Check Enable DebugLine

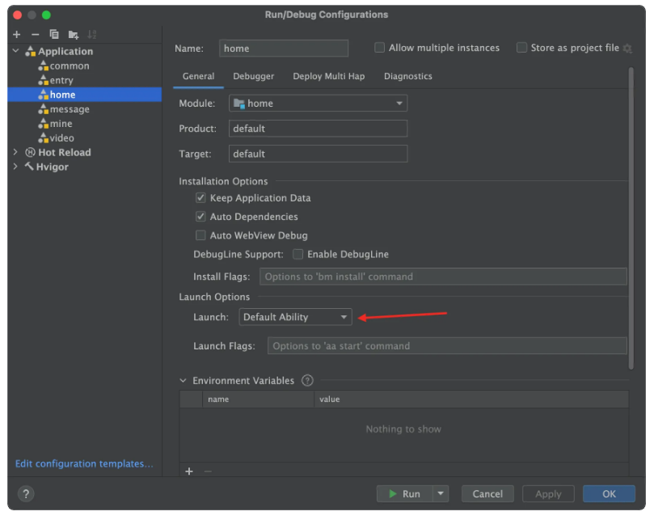(x=297, y=254)
